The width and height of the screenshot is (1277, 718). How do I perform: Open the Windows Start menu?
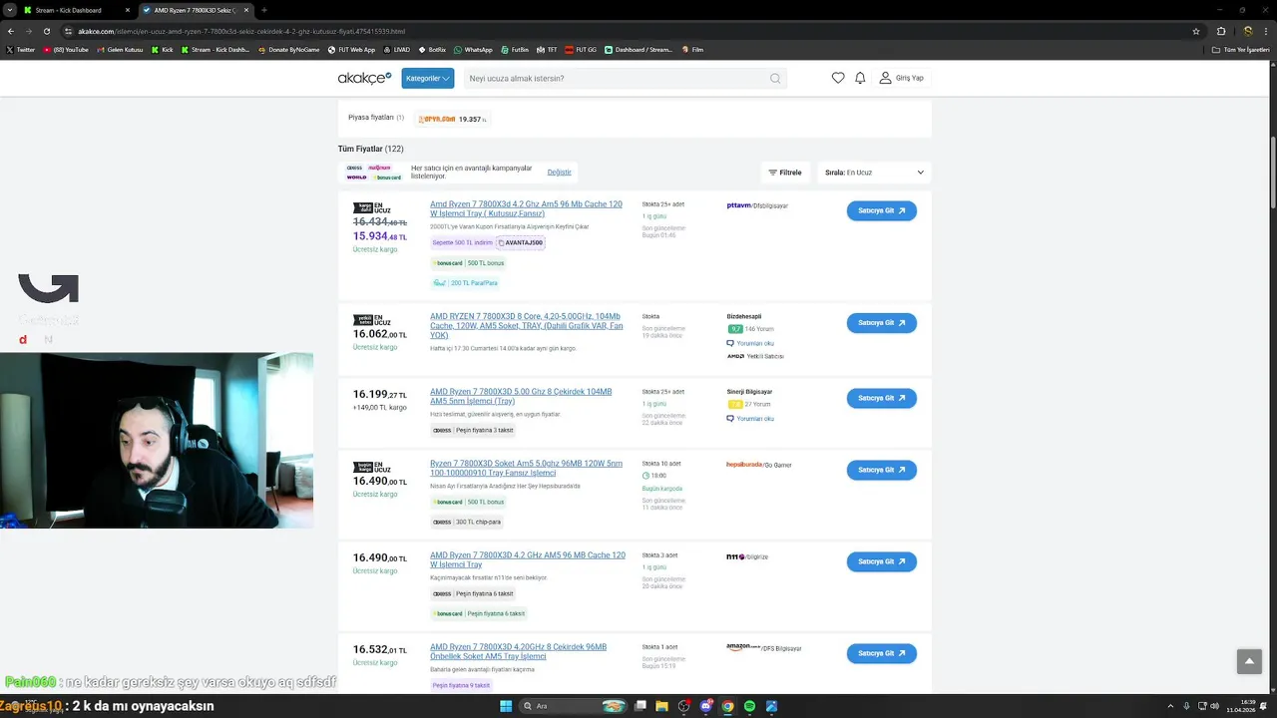[506, 706]
